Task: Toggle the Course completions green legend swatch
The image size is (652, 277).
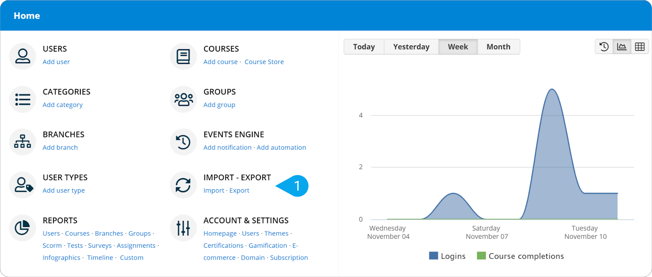Action: click(x=481, y=256)
